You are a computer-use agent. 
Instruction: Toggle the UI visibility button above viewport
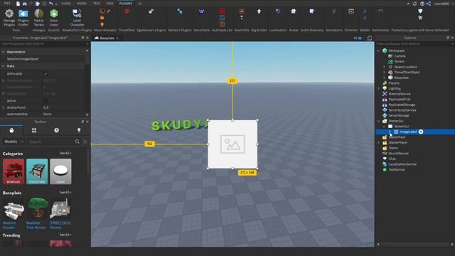[x=358, y=38]
